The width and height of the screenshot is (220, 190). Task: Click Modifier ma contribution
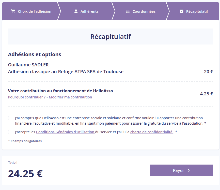coord(70,97)
